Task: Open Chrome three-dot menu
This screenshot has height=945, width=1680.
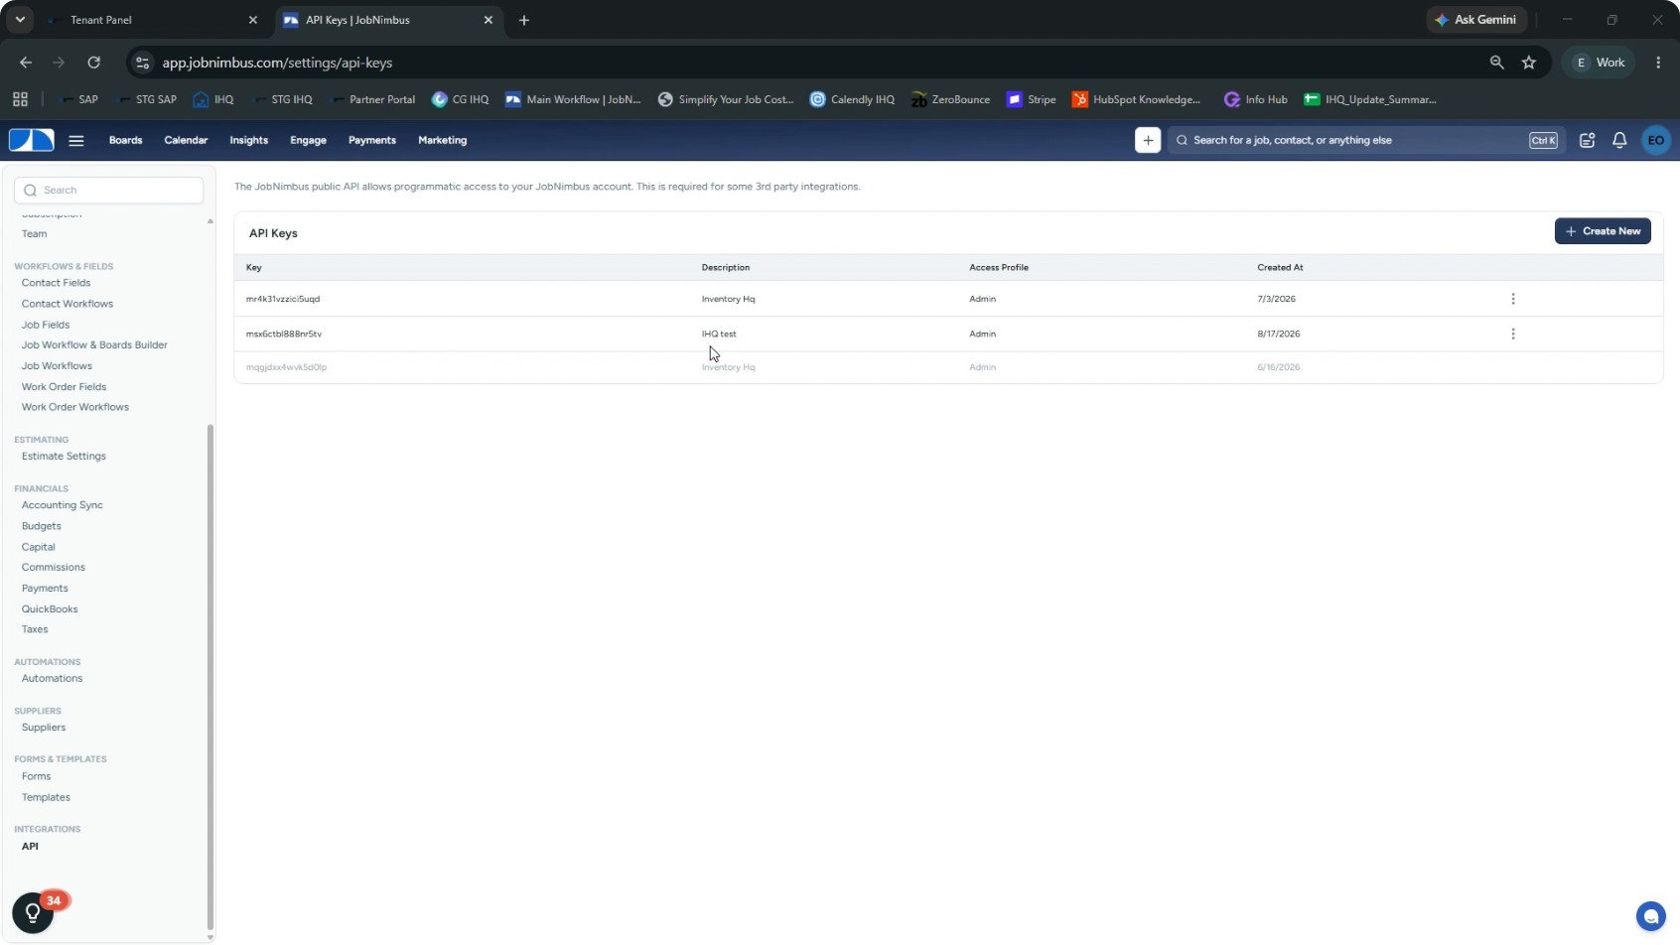Action: pyautogui.click(x=1658, y=63)
